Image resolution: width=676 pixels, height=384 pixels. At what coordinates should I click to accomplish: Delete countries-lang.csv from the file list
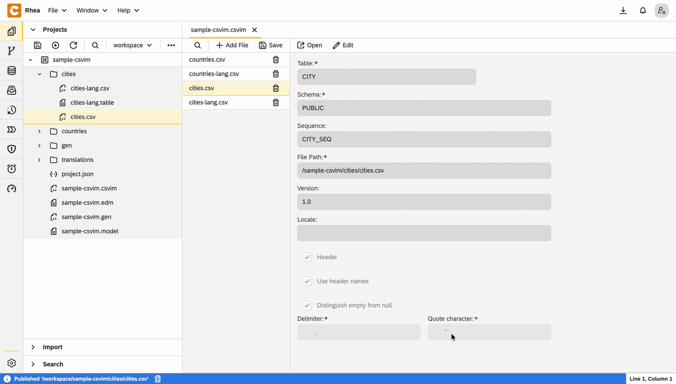[x=276, y=74]
